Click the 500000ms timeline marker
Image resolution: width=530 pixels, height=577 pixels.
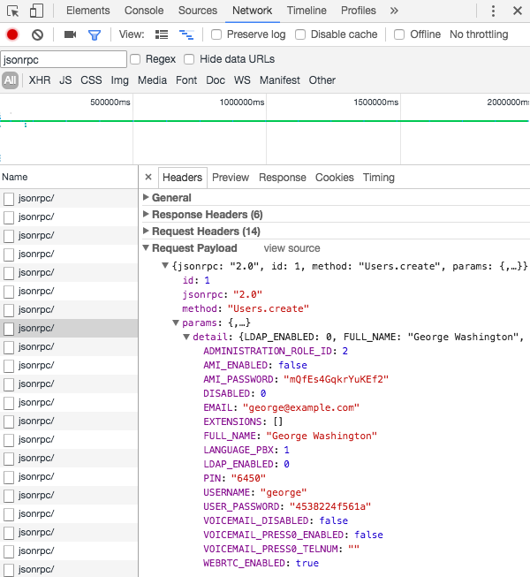(110, 102)
